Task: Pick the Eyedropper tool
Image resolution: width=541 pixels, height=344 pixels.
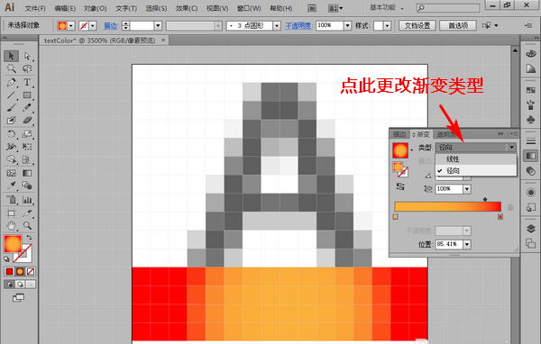Action: pos(11,186)
